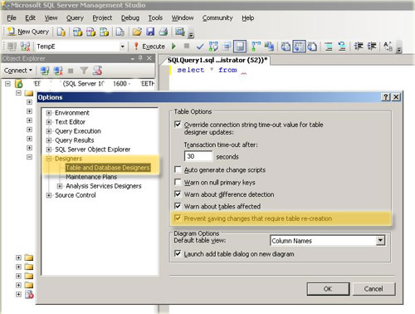415x314 pixels.
Task: Open the Connect dropdown in Object Explorer
Action: tap(18, 71)
